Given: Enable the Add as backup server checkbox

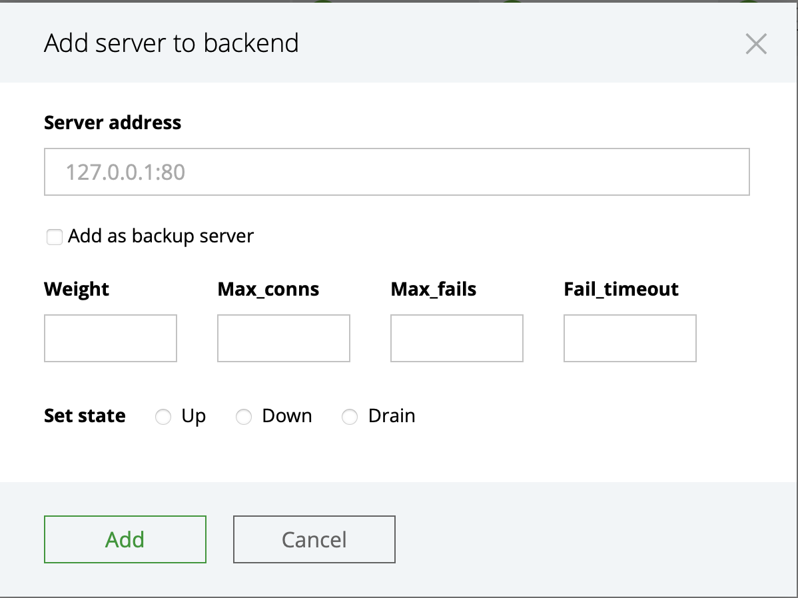Looking at the screenshot, I should click(55, 236).
